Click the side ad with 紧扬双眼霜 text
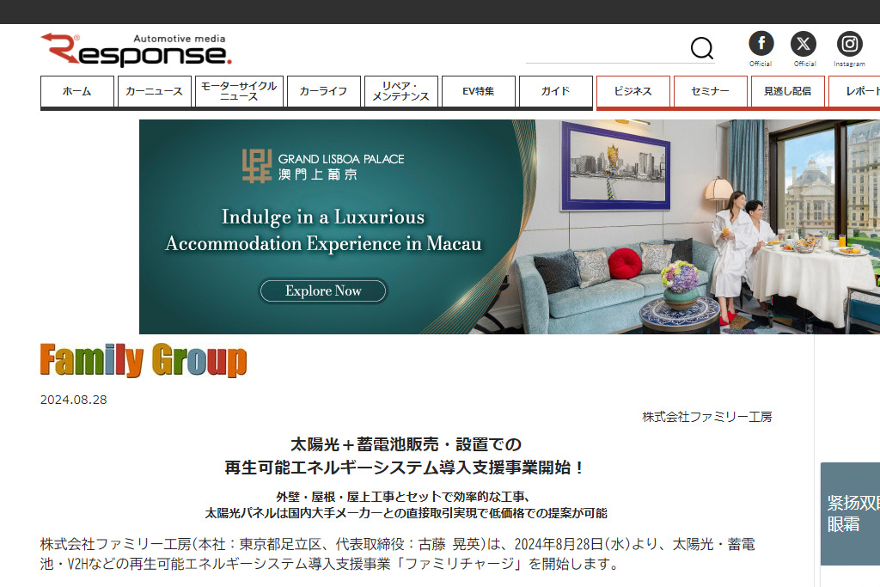Viewport: 880px width, 587px height. tap(850, 513)
